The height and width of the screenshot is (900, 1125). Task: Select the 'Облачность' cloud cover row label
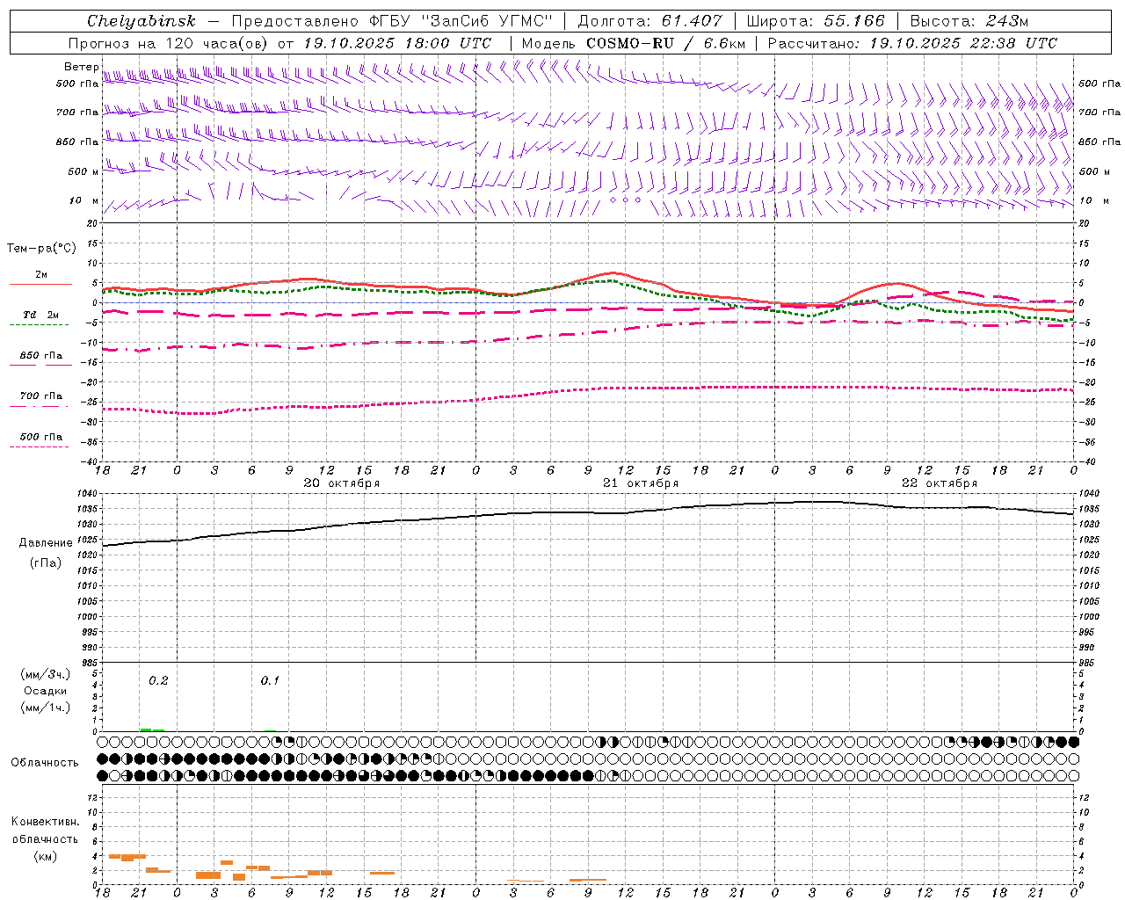click(45, 762)
